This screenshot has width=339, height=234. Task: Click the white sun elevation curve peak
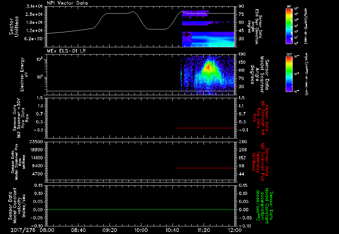(133, 12)
